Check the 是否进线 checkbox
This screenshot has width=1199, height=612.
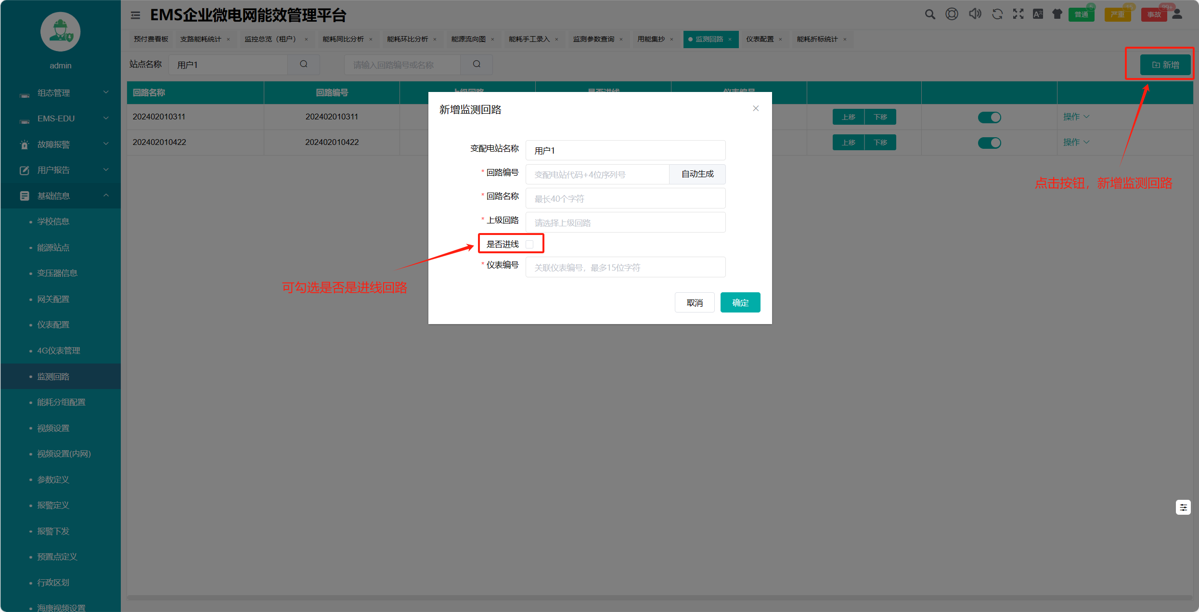[x=529, y=244]
